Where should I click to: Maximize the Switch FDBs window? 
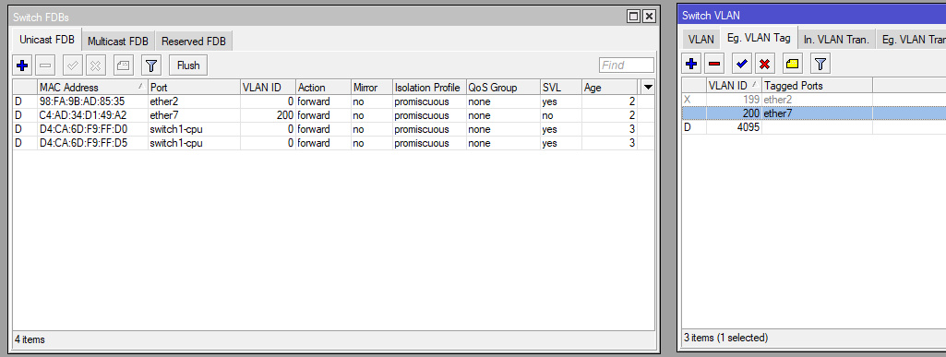coord(633,17)
